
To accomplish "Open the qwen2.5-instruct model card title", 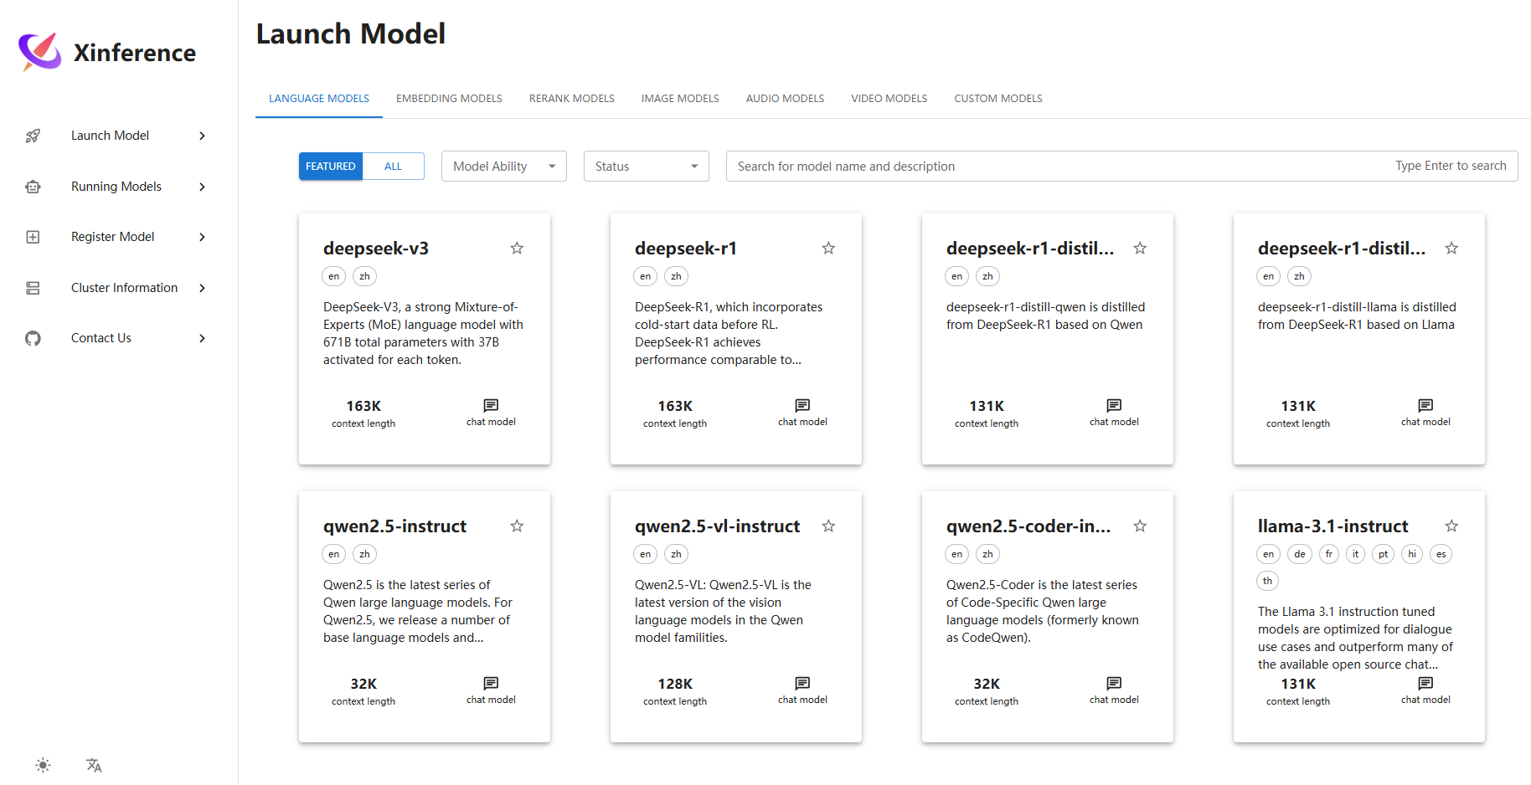I will coord(394,526).
